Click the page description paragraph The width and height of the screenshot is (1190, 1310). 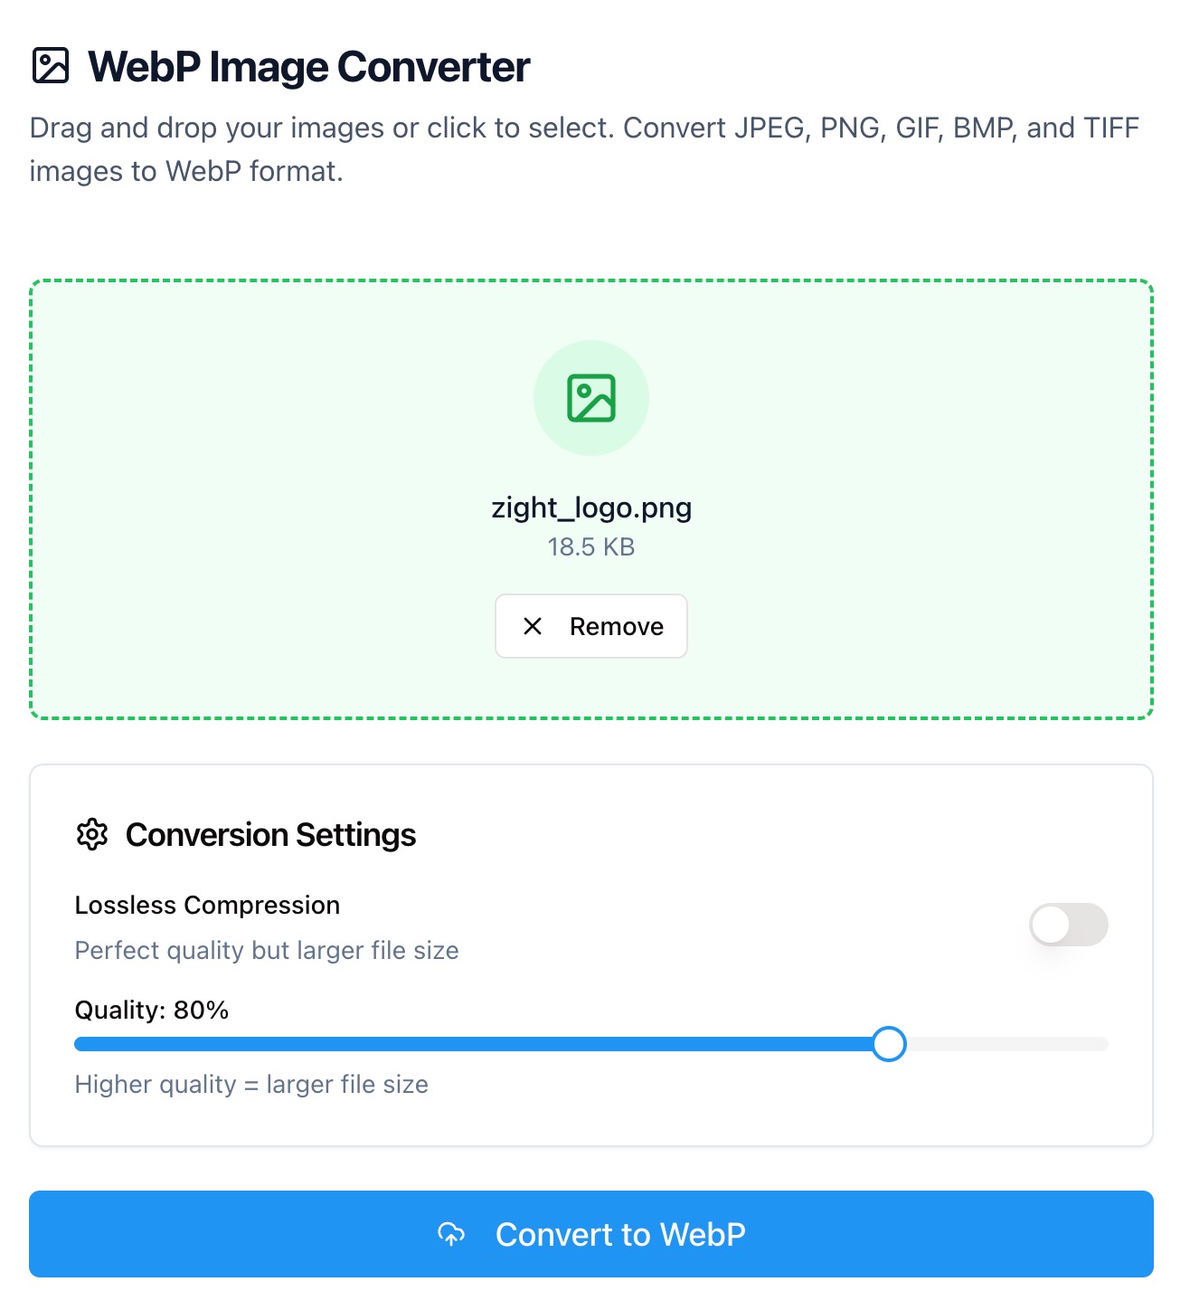[x=586, y=149]
